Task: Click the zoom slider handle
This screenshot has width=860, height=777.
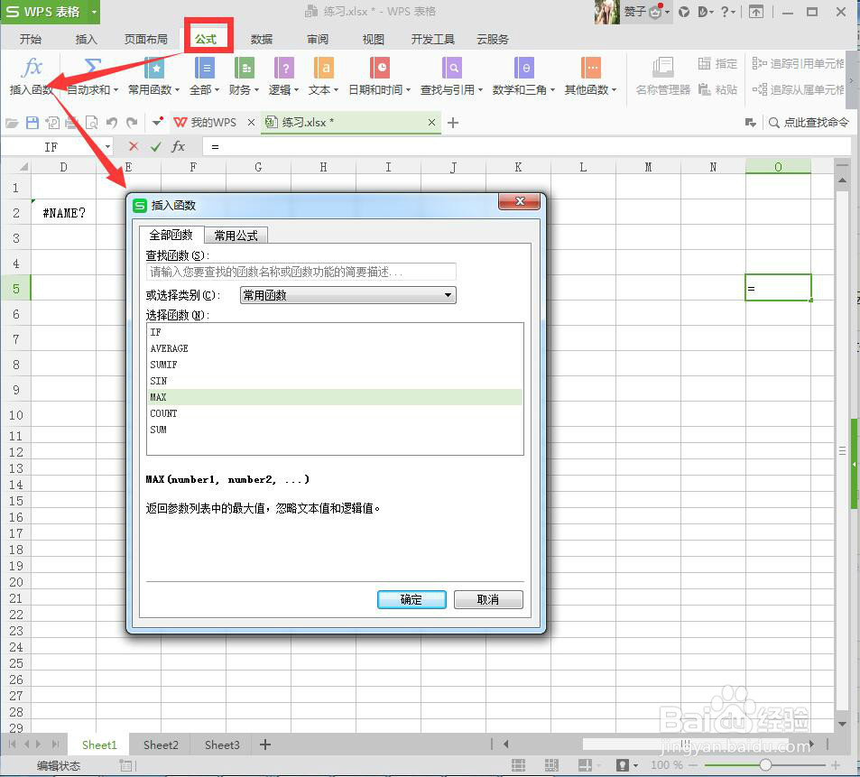Action: [765, 765]
